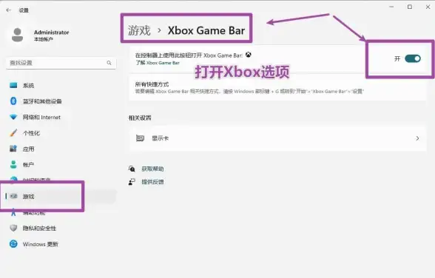435x278 pixels.
Task: Go back using the arrow beside 设置
Action: coord(9,10)
